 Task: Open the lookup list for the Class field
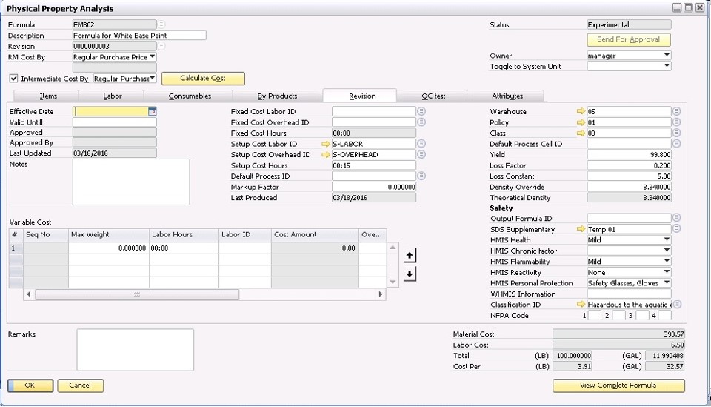676,133
